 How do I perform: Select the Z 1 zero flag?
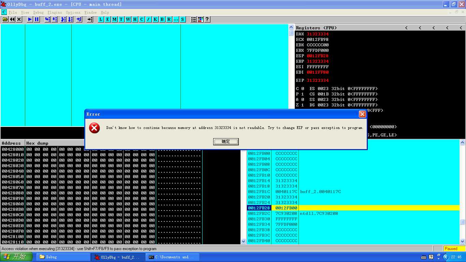click(x=300, y=105)
